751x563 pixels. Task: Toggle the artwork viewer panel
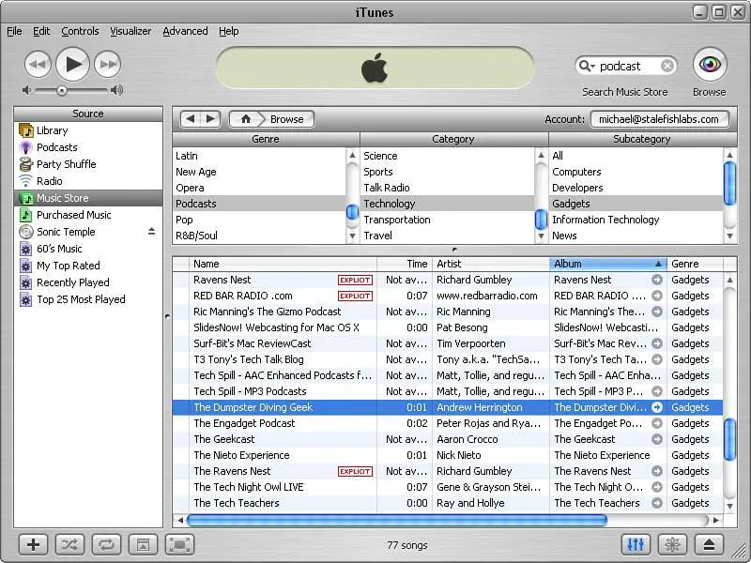(143, 544)
